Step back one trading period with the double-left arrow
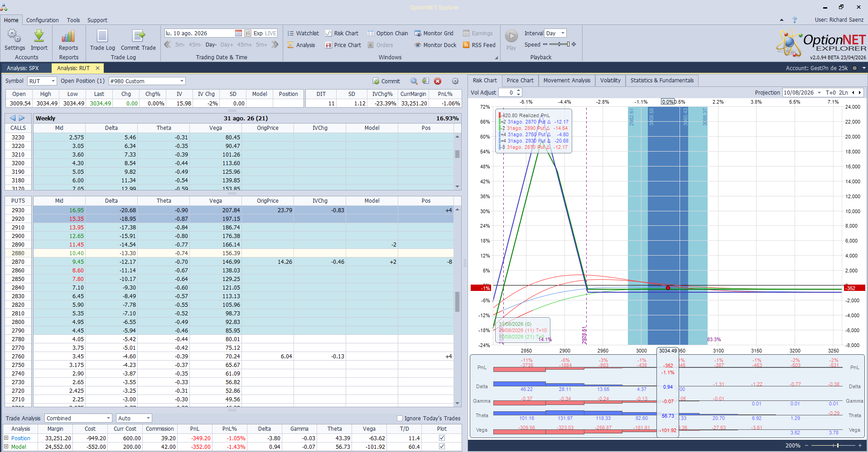This screenshot has height=452, width=868. (x=168, y=44)
